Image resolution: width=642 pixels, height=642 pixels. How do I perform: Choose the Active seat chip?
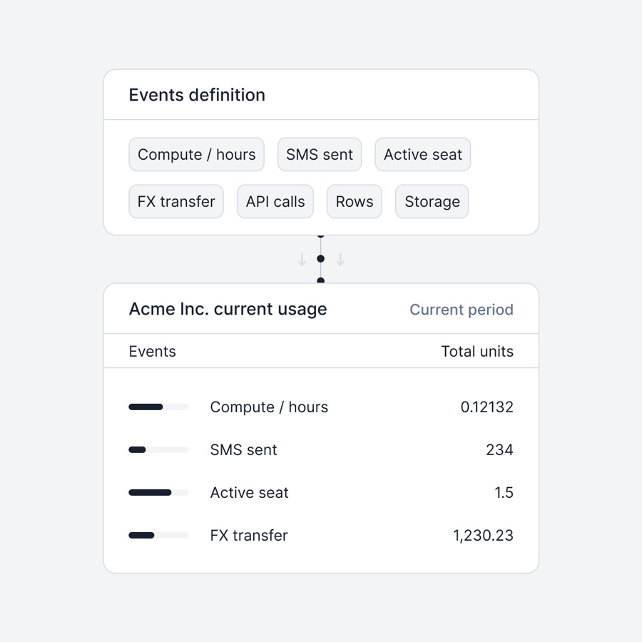tap(422, 155)
